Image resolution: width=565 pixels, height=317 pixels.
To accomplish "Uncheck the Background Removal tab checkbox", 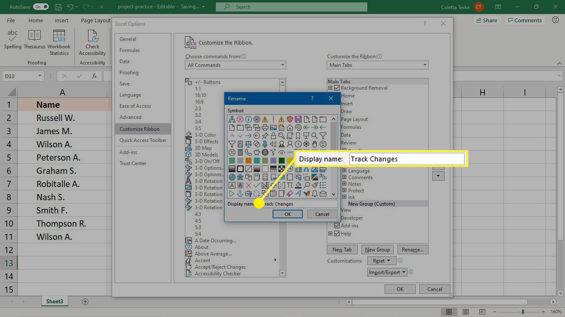I will click(337, 88).
